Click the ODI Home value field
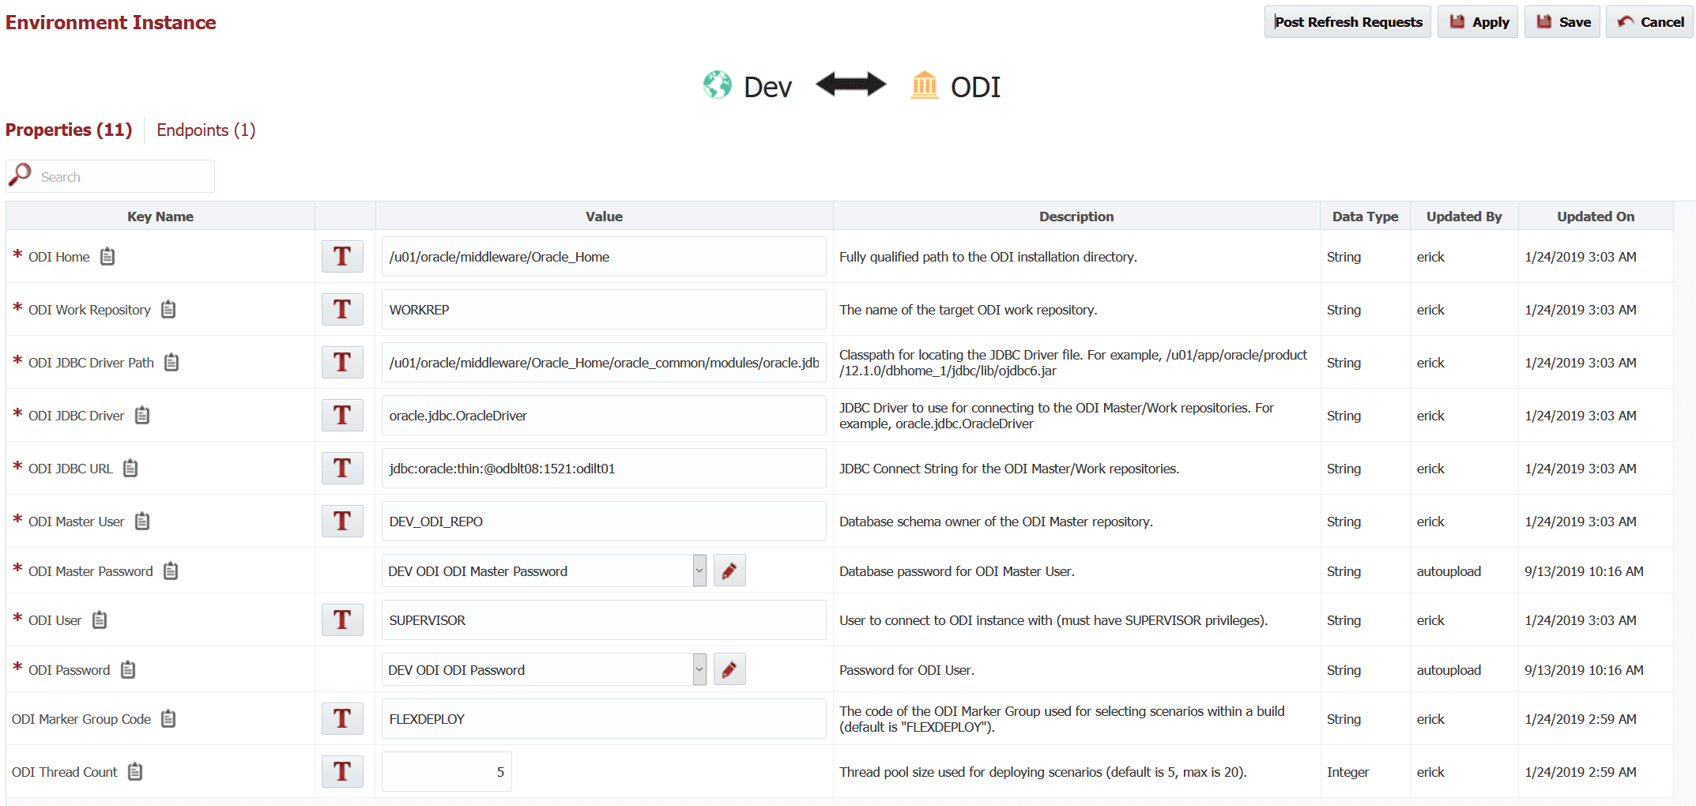Viewport: 1696px width, 806px height. (604, 257)
